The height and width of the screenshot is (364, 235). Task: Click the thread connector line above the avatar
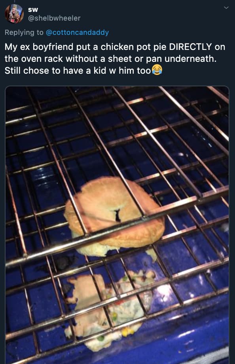pos(14,2)
